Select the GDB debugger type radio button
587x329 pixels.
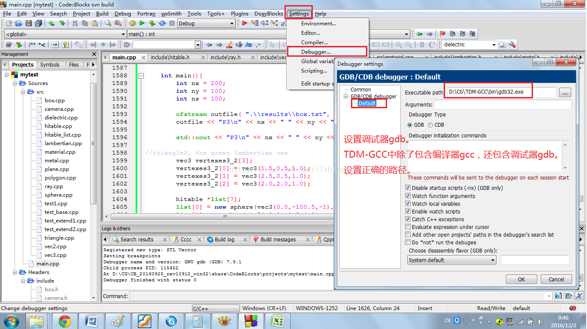(x=410, y=125)
